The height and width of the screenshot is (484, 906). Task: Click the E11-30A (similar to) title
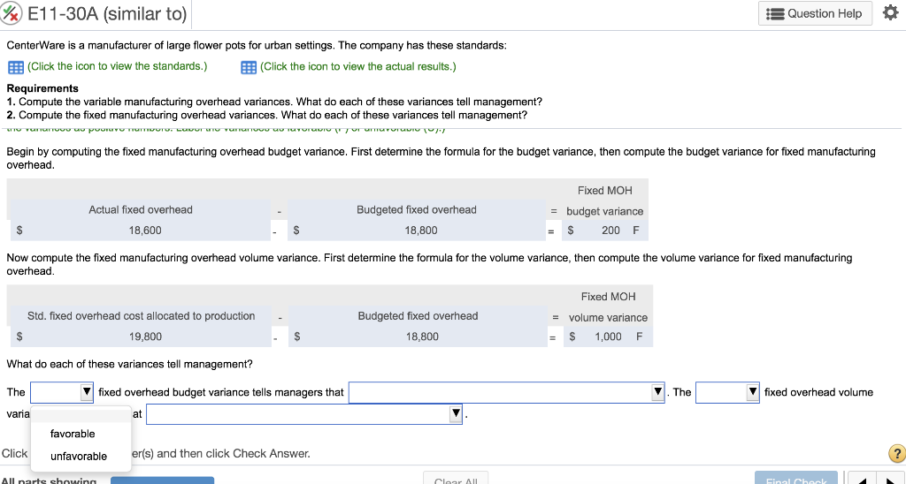107,13
